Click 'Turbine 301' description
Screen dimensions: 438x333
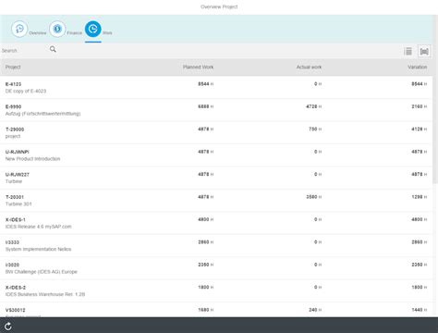pyautogui.click(x=18, y=203)
